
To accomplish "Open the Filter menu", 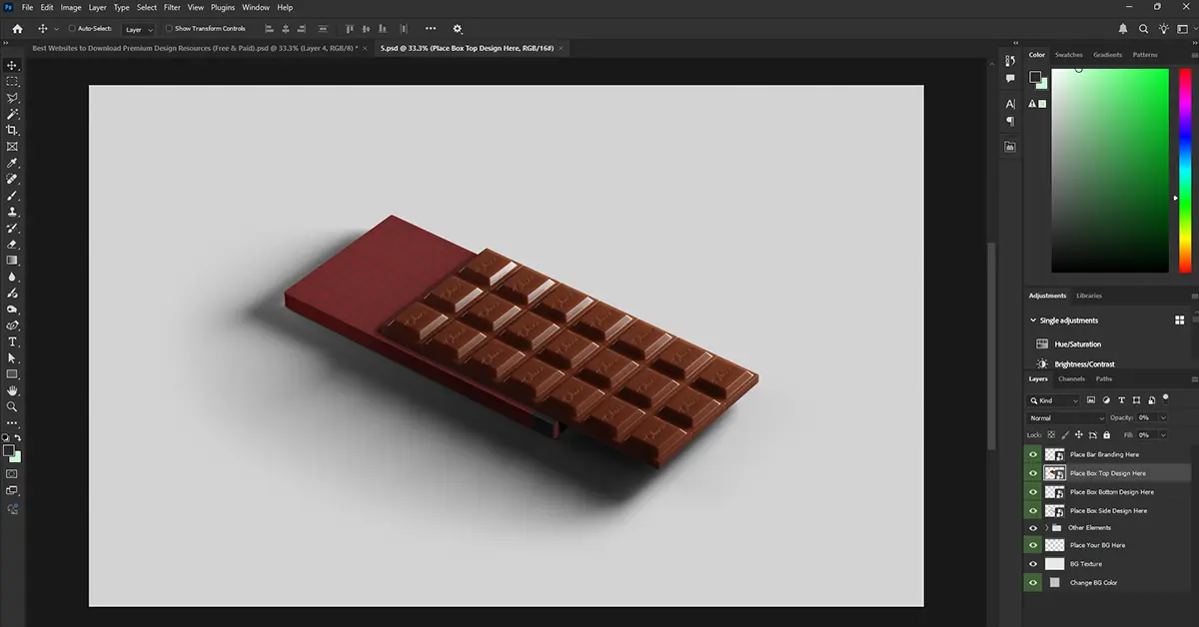I will coord(172,7).
